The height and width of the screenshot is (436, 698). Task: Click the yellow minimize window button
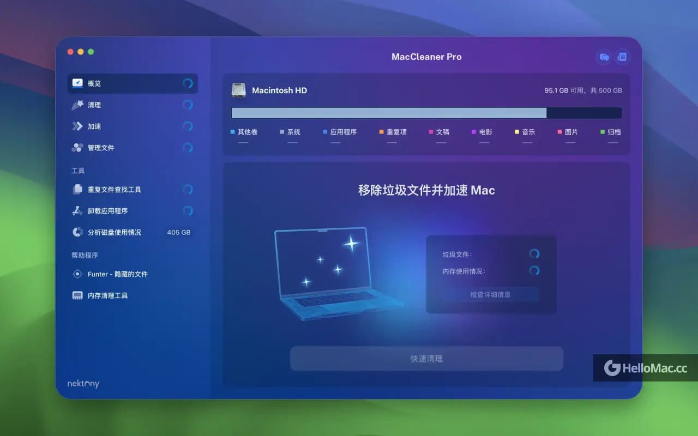(81, 52)
